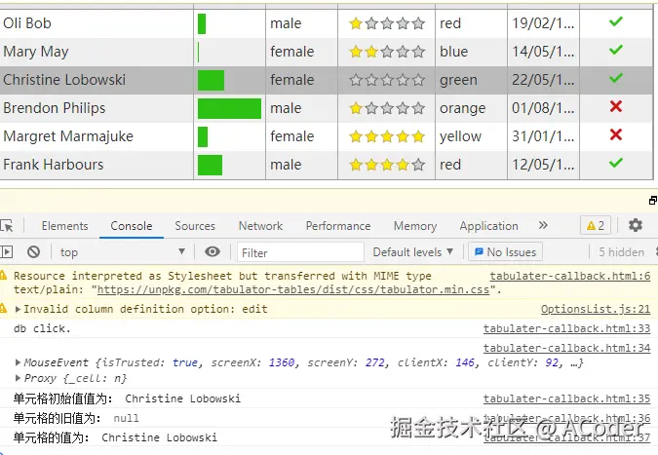Open the top context dropdown
This screenshot has height=455, width=658.
pos(123,252)
